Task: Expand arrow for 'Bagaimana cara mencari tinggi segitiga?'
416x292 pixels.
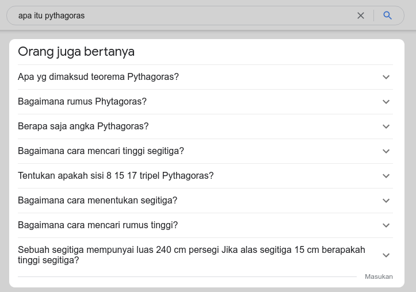Action: tap(386, 151)
